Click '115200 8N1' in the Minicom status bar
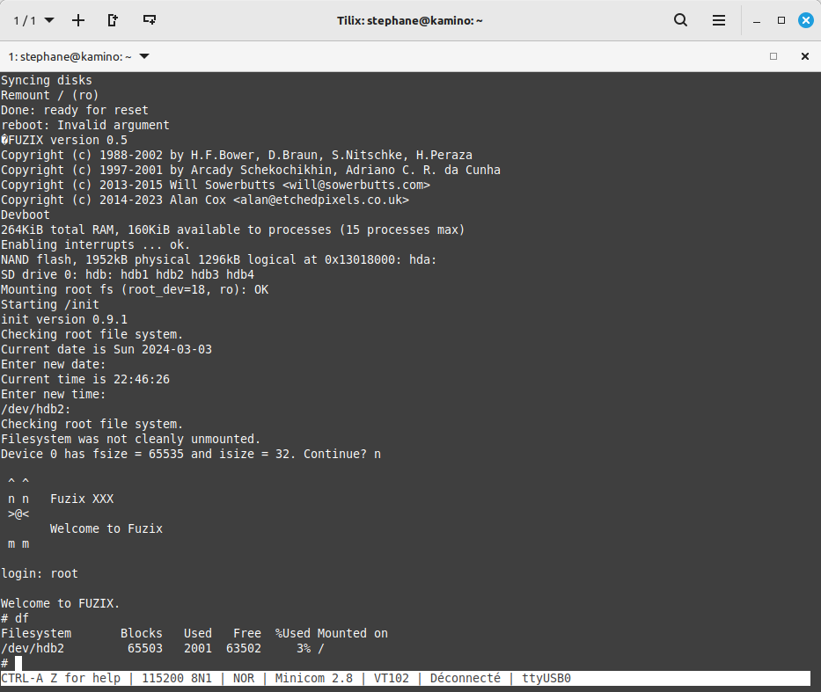The height and width of the screenshot is (692, 821). (177, 679)
